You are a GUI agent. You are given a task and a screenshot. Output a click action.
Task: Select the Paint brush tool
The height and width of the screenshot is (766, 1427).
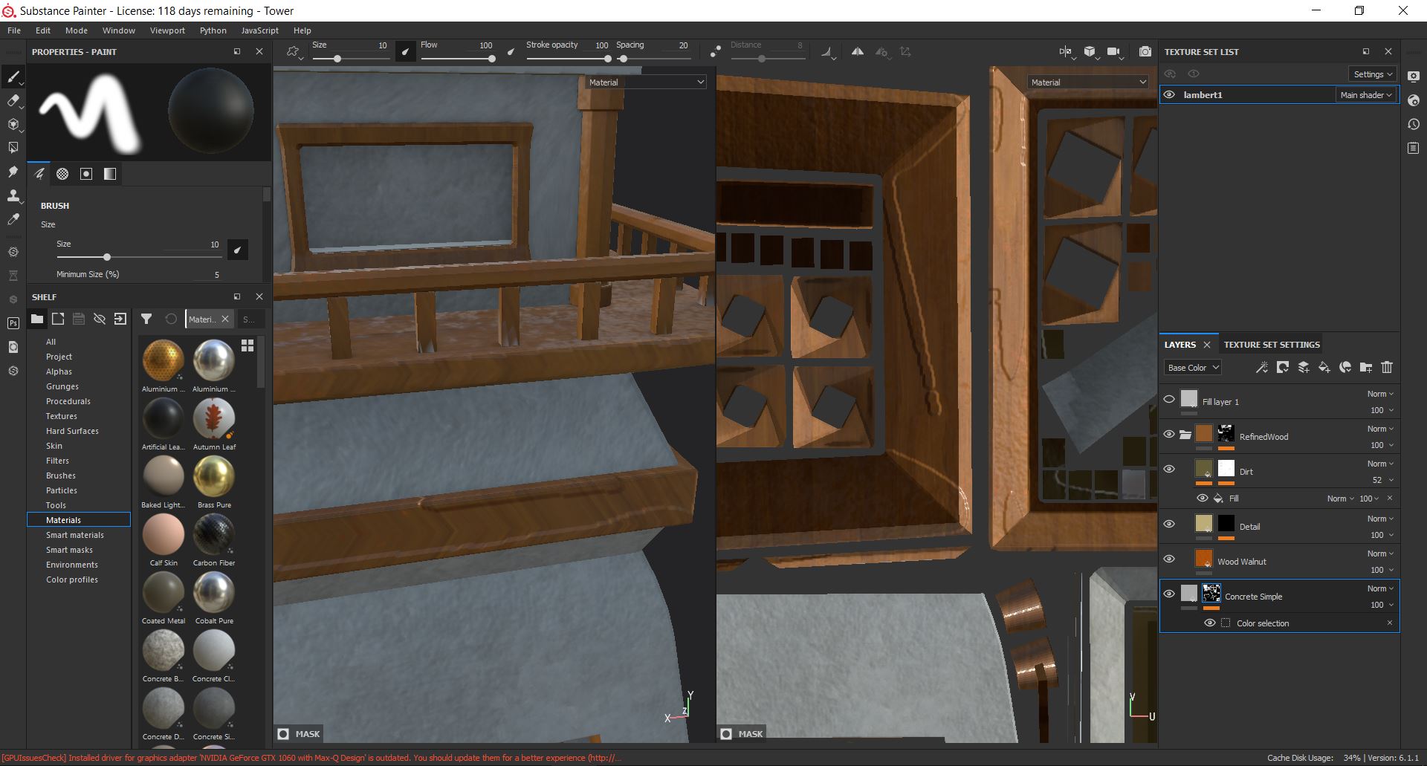pos(13,77)
